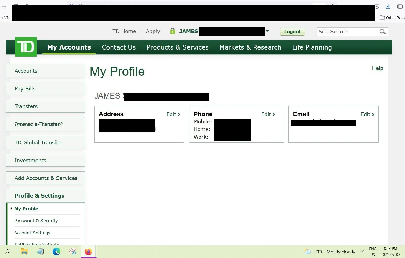This screenshot has width=405, height=258.
Task: Open the Help link
Action: [x=377, y=68]
